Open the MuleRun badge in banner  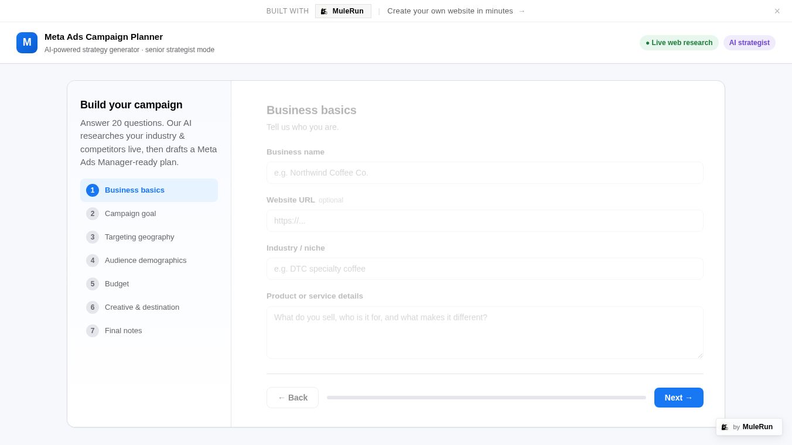point(343,11)
